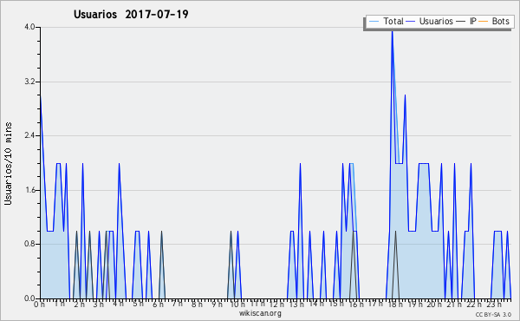The width and height of the screenshot is (520, 321).
Task: Click the 14 h x-axis label
Action: [x=316, y=304]
